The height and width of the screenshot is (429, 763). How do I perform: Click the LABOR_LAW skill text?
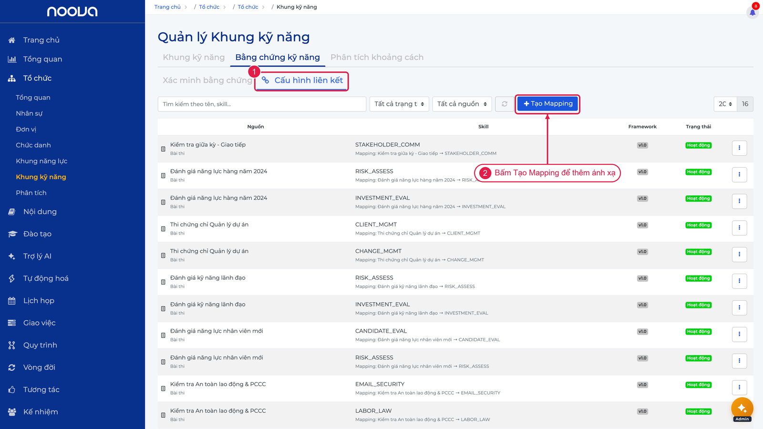coord(373,411)
